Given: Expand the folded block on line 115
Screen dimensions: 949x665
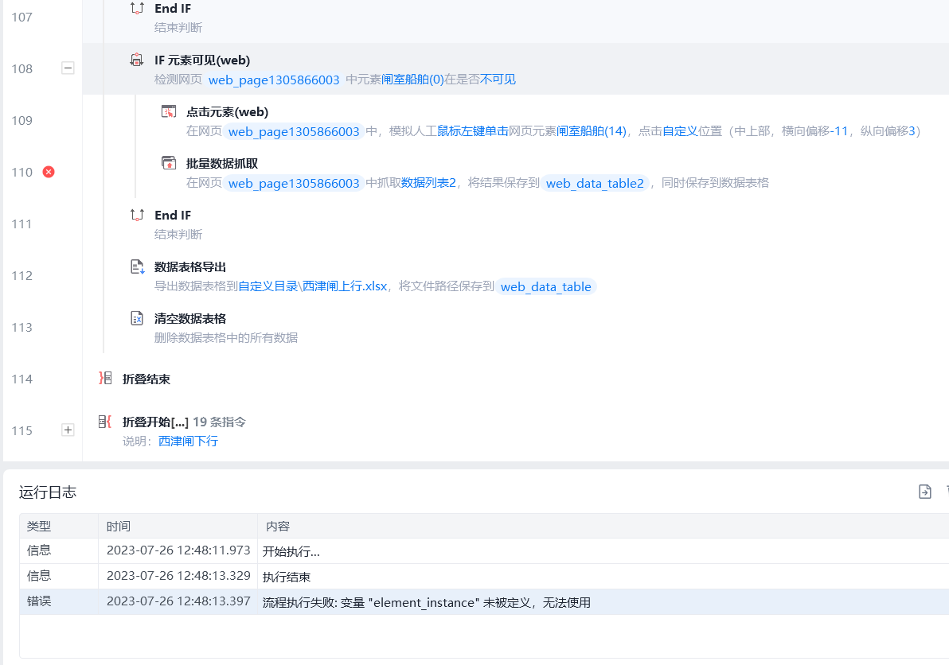Looking at the screenshot, I should click(68, 430).
